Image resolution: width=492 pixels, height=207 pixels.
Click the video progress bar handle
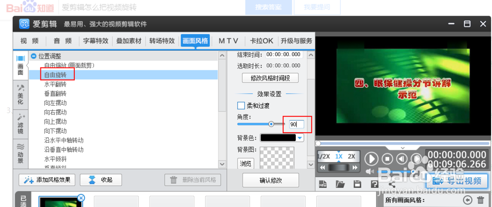pyautogui.click(x=318, y=144)
